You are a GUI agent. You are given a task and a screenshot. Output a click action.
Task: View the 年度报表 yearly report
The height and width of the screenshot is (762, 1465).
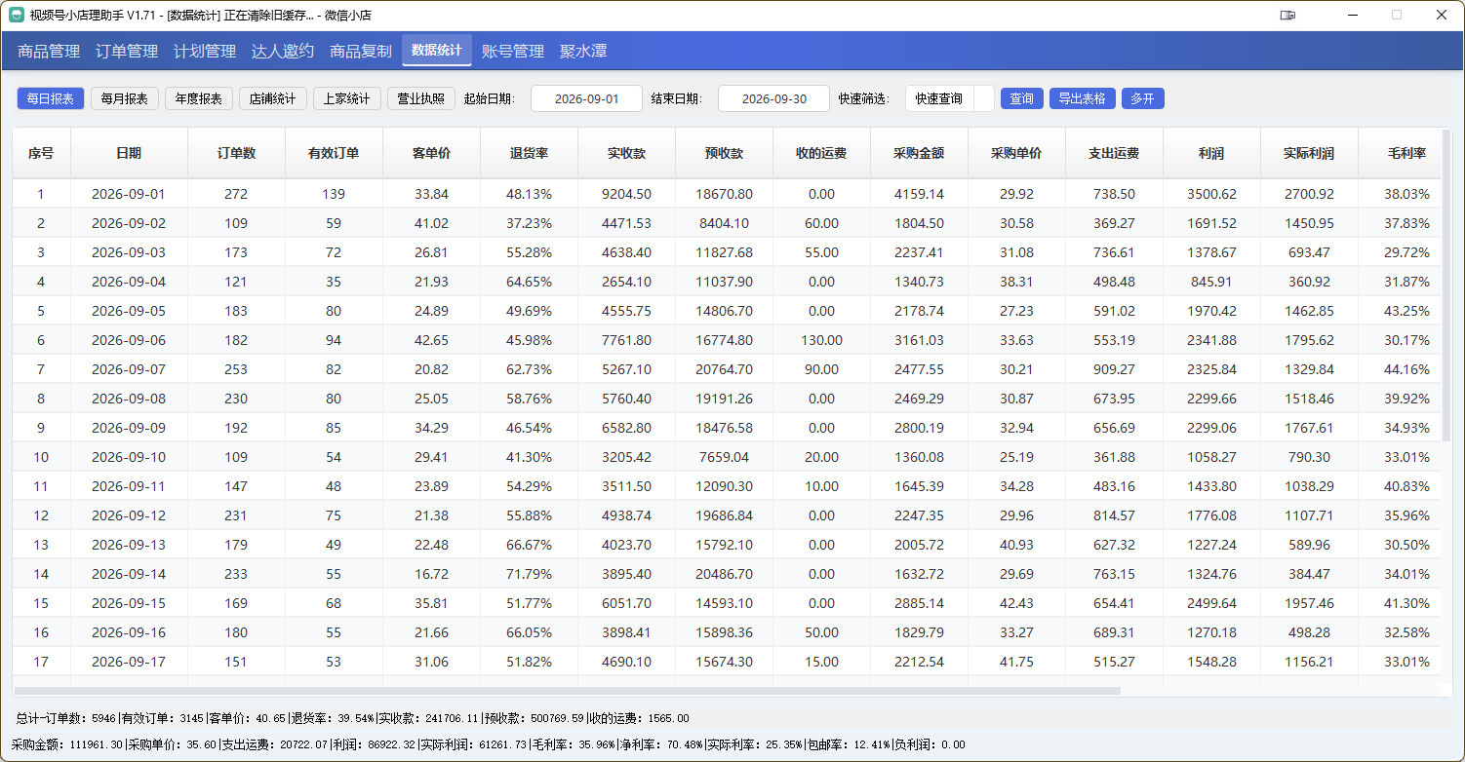(x=199, y=98)
